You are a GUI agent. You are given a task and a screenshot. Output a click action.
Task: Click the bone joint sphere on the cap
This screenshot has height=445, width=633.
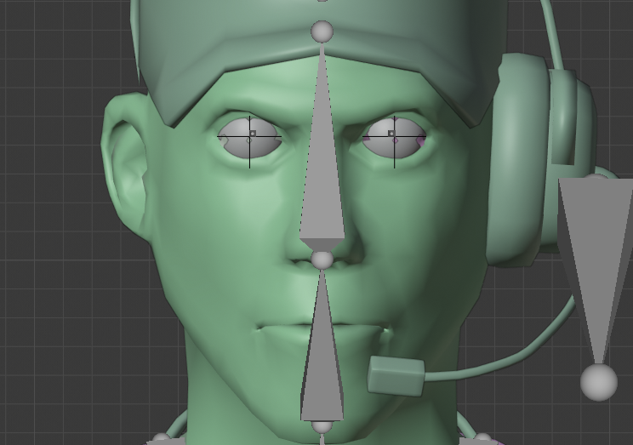(x=322, y=31)
